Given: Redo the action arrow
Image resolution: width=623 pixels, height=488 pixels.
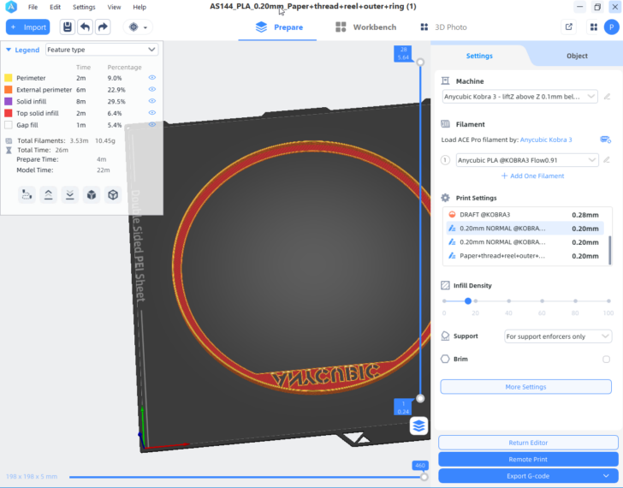Looking at the screenshot, I should (x=103, y=27).
